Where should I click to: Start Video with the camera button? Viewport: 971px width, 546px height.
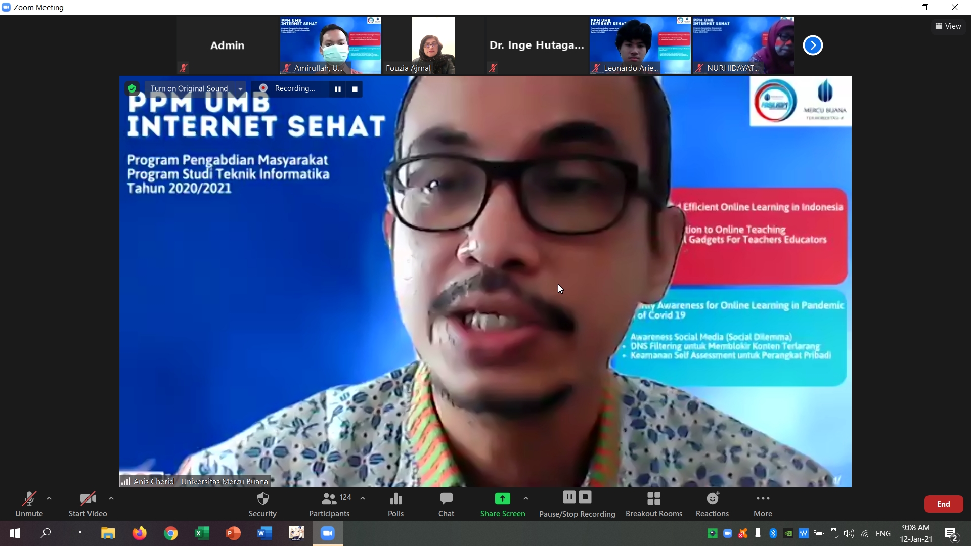[87, 504]
